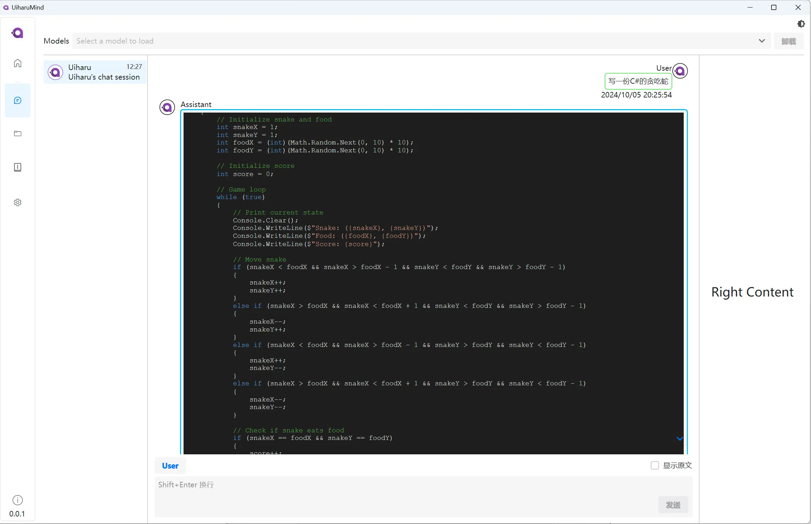The image size is (811, 524).
Task: Open the Home page icon
Action: 17,63
